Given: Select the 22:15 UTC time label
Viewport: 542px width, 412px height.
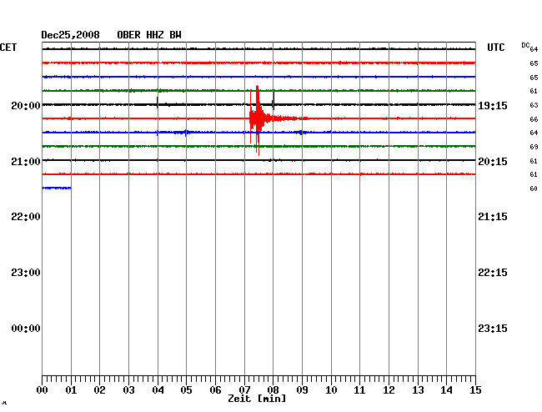Looking at the screenshot, I should click(493, 273).
